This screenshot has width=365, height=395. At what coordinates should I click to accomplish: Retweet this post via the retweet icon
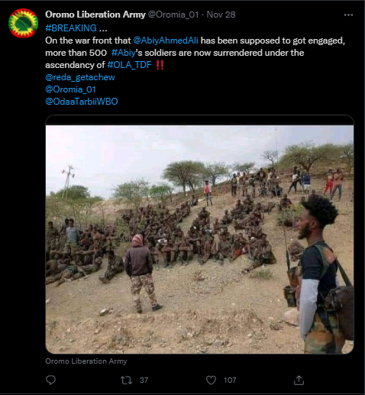[126, 380]
